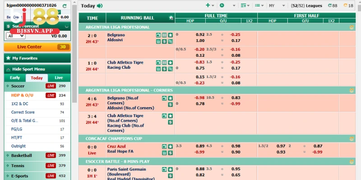361x180 pixels.
Task: Open the pitch tracker icon for Belgrano match
Action: click(x=164, y=35)
